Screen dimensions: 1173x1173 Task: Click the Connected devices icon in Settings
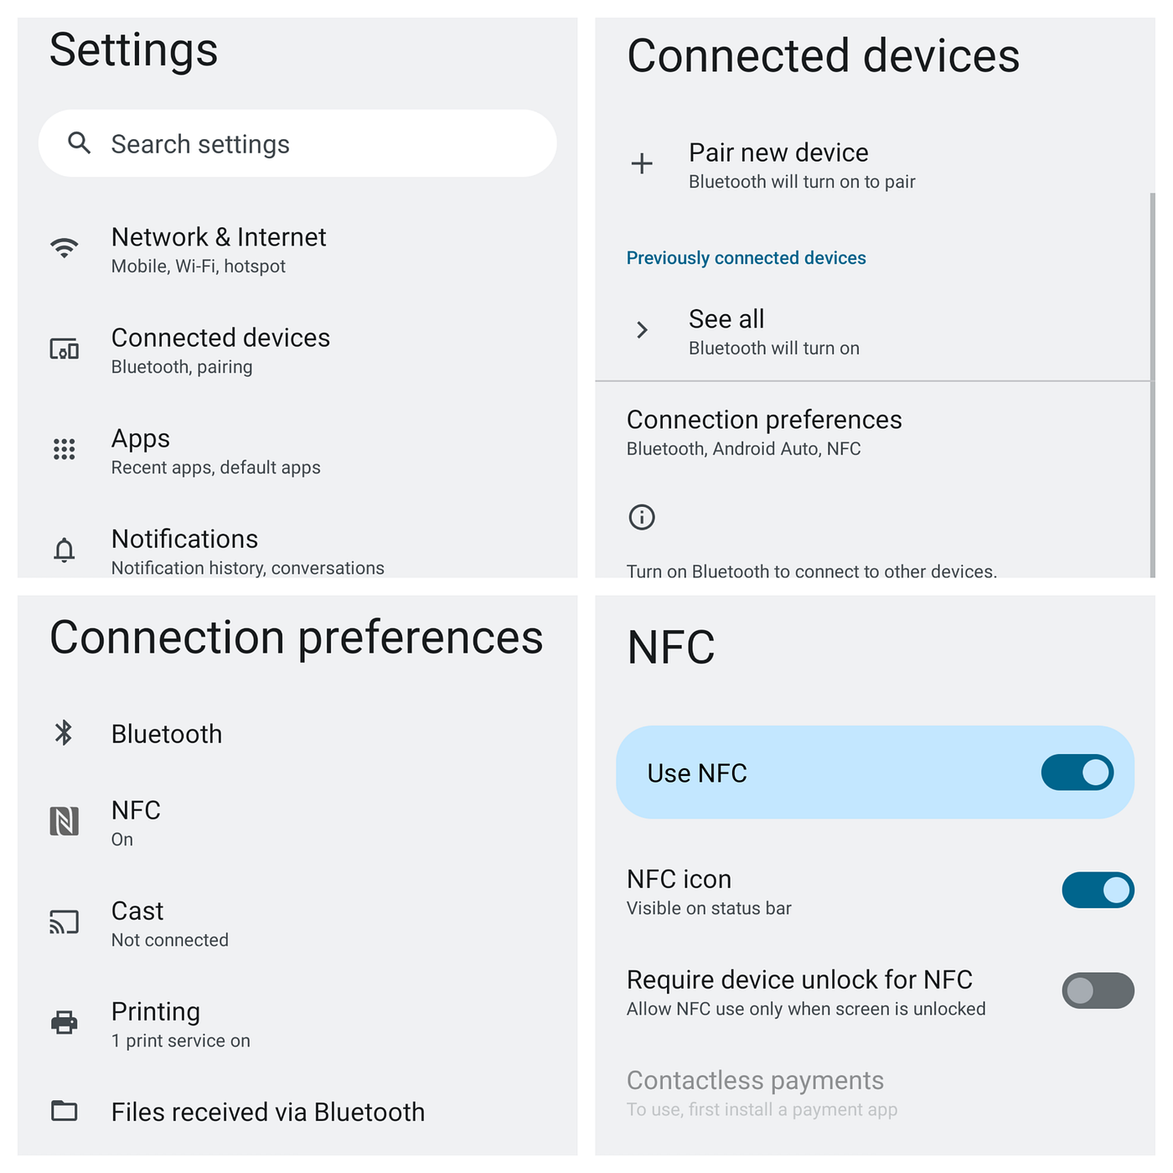[x=65, y=349]
